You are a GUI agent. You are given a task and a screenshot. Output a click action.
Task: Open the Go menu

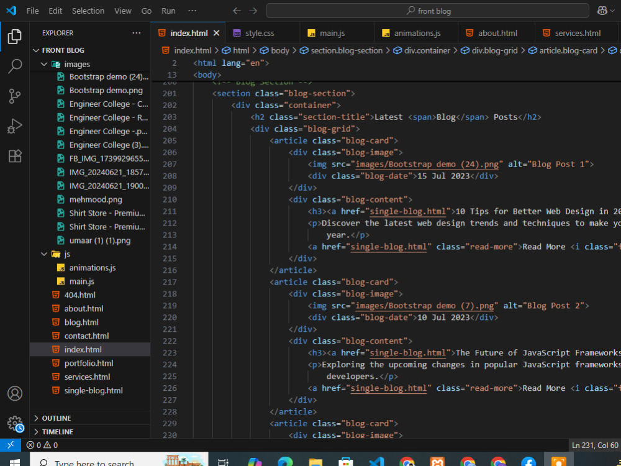(x=147, y=11)
